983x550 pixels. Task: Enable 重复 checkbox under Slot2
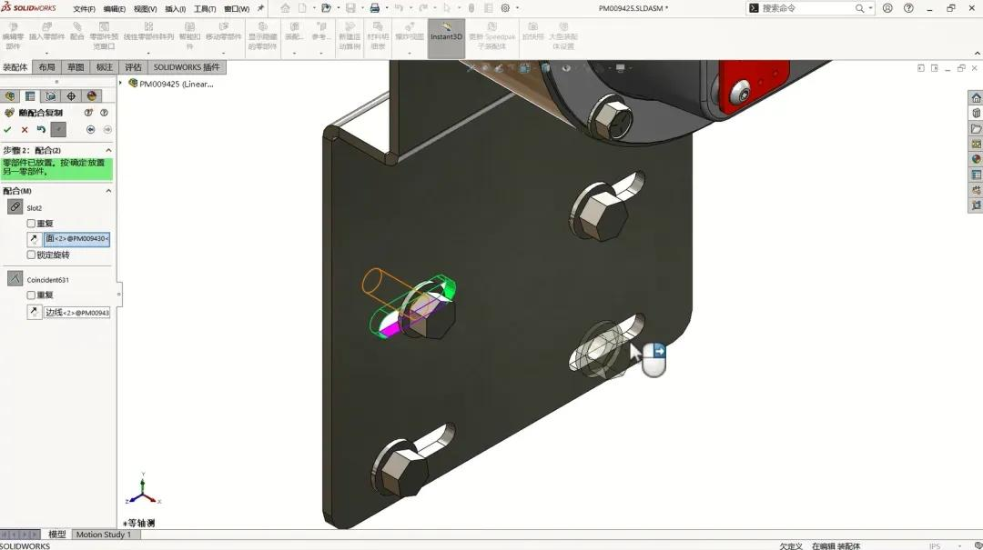31,224
